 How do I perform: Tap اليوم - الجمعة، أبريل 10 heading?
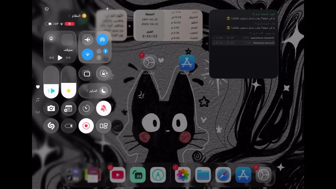point(263,14)
